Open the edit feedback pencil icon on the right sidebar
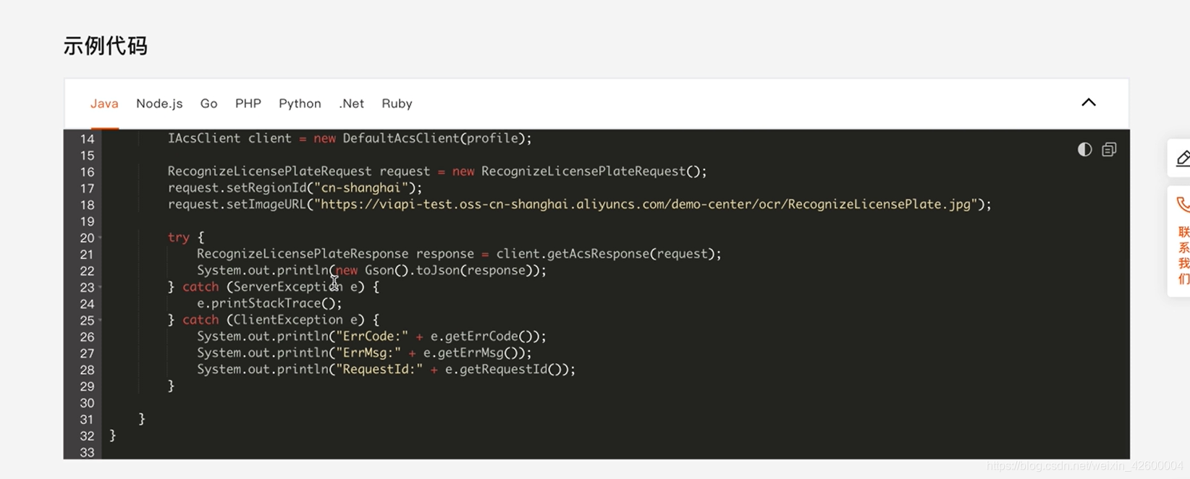Viewport: 1190px width, 479px height. [1183, 158]
